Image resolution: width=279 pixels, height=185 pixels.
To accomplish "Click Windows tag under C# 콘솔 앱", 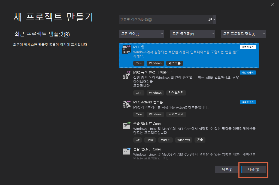I will [183, 140].
